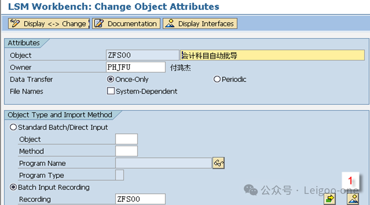This screenshot has height=205, width=370.
Task: Click the Object field under Standard Batch
Action: click(126, 139)
